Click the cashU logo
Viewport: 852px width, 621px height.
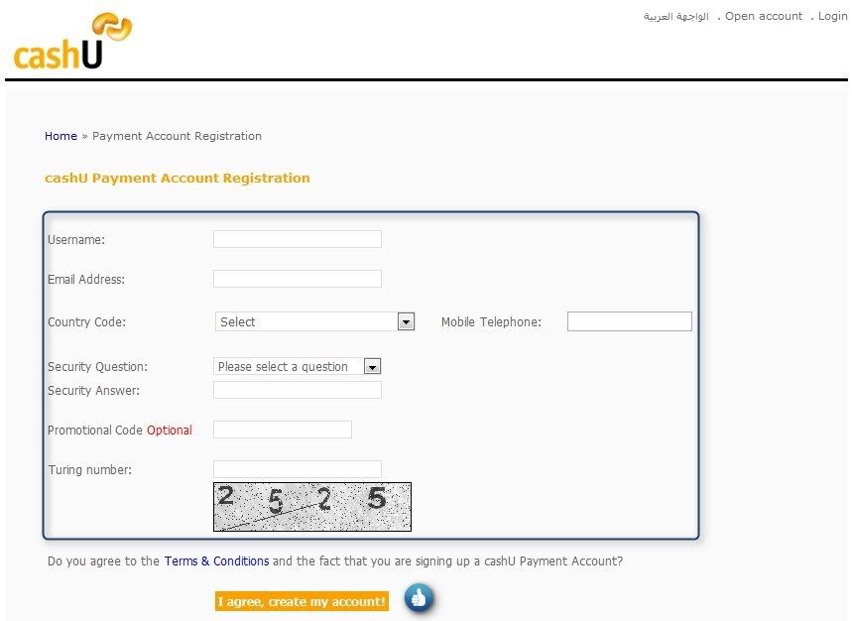click(72, 42)
